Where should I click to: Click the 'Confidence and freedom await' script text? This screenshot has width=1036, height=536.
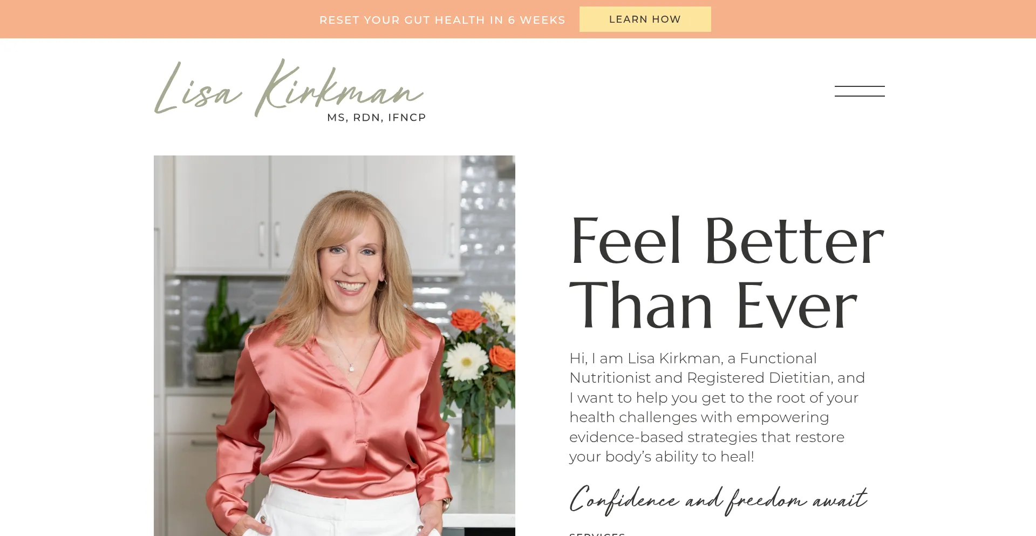pos(718,499)
